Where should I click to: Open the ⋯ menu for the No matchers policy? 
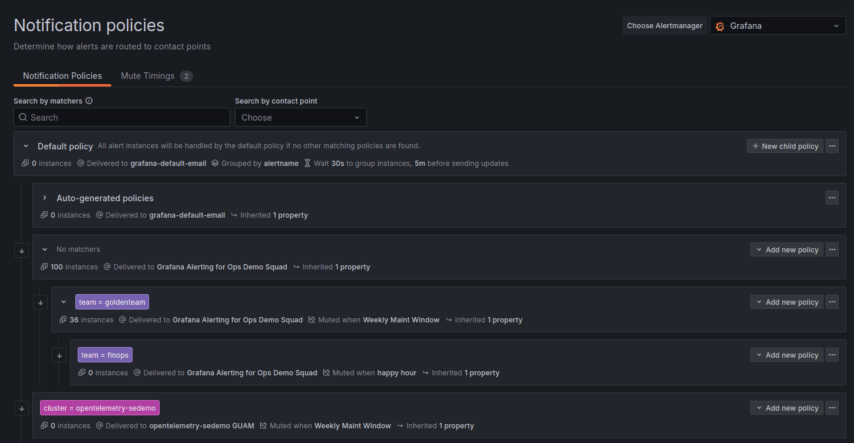point(832,249)
